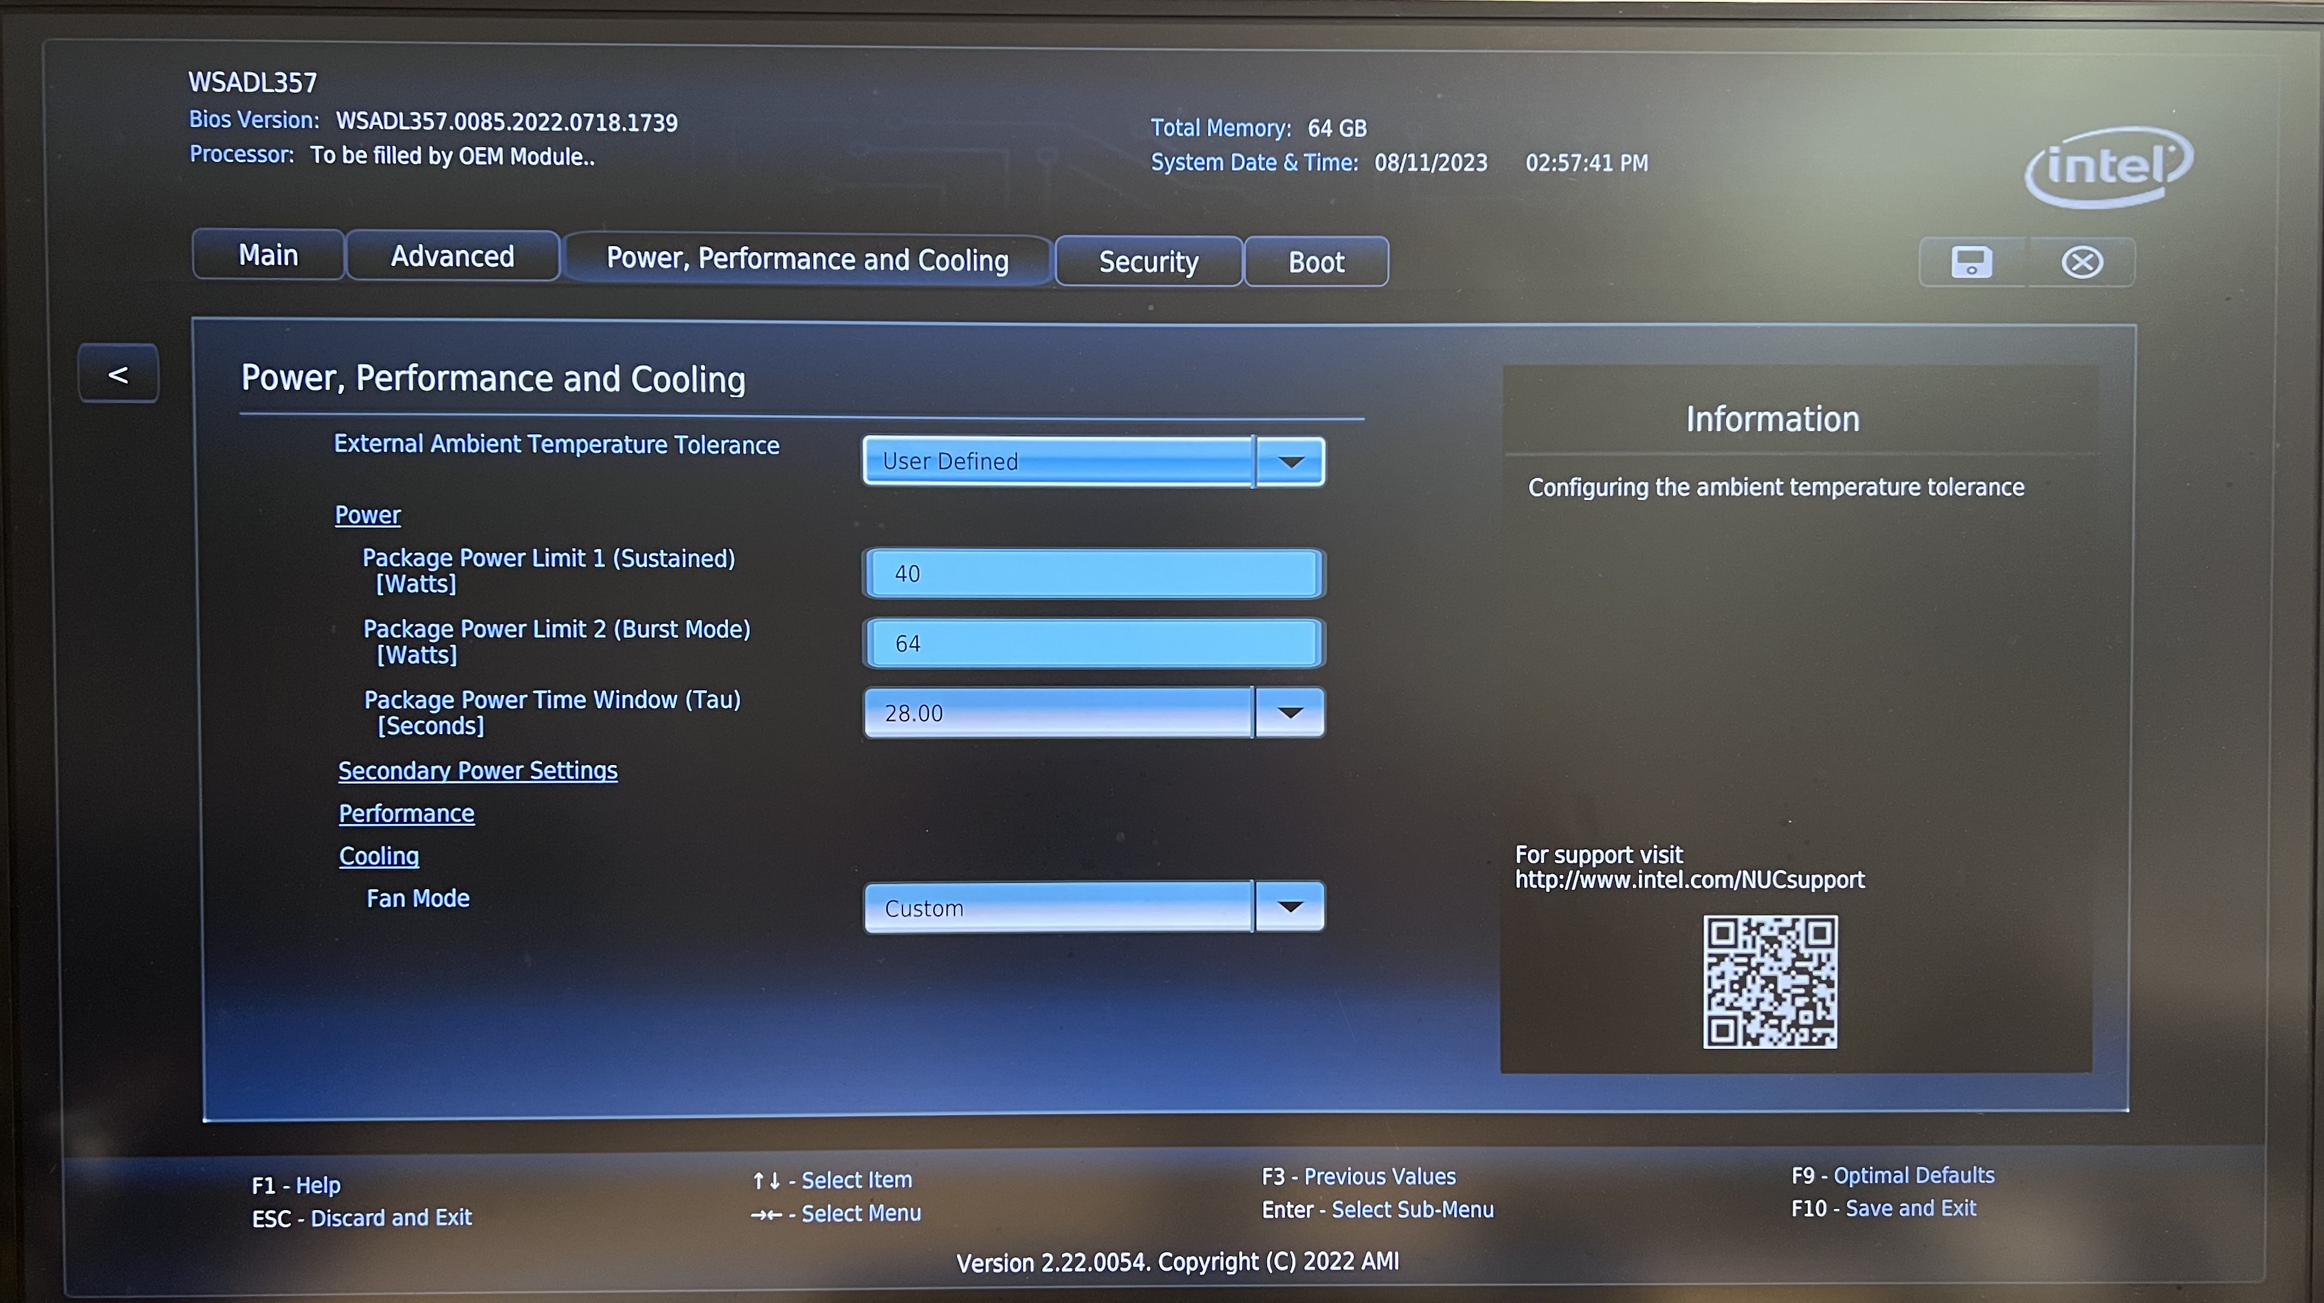Open the Cooling subsection
Image resolution: width=2324 pixels, height=1303 pixels.
(x=378, y=856)
